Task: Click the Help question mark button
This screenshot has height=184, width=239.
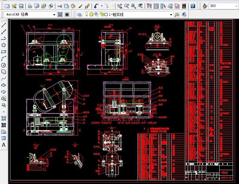Action: pos(193,6)
